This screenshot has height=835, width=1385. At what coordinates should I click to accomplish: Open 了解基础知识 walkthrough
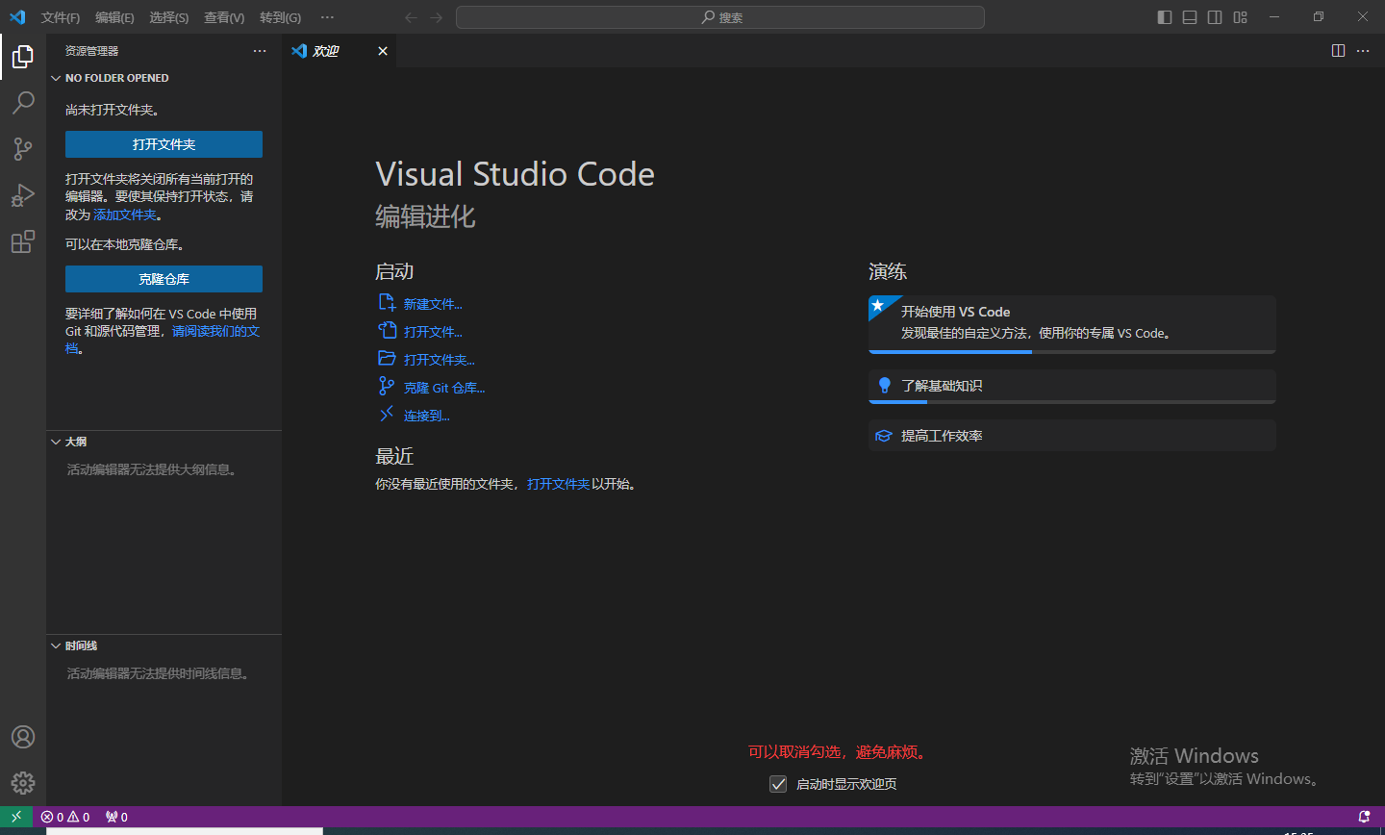tap(1071, 385)
